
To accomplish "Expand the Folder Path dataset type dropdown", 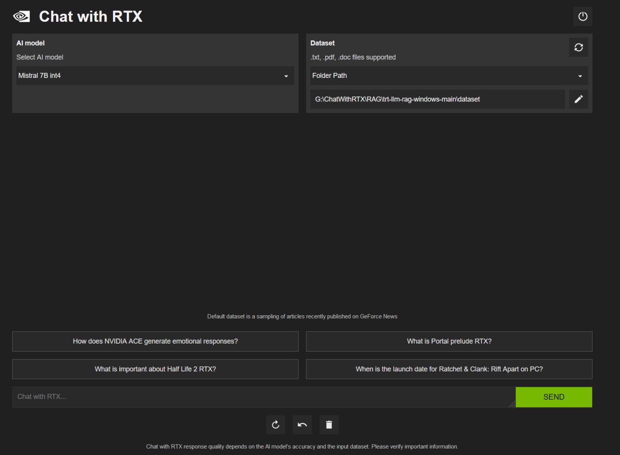I will 449,75.
